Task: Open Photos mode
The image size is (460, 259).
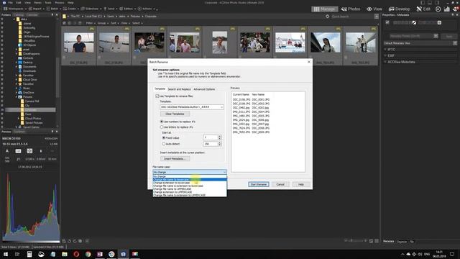Action: 351,9
